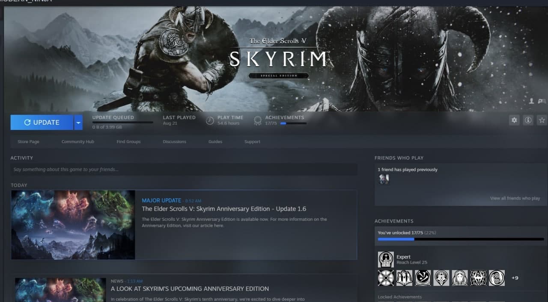Viewport: 548px width, 302px height.
Task: Select the spiral swirl achievement icon
Action: point(497,278)
